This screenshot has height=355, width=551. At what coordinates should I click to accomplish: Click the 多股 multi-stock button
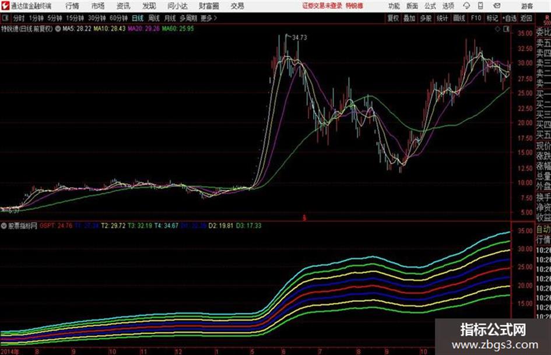[x=426, y=18]
